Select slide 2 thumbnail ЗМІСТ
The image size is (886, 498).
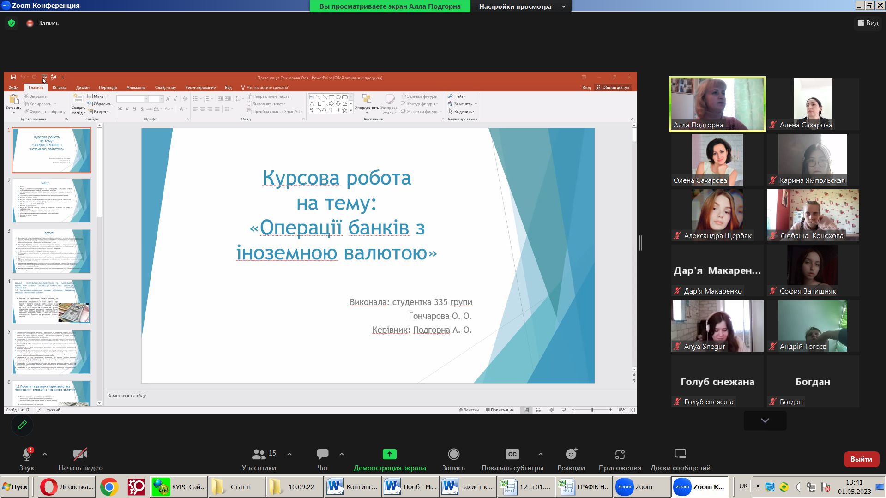click(51, 201)
